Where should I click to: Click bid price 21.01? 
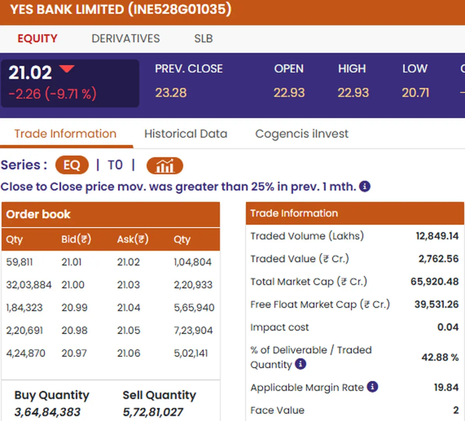(71, 262)
